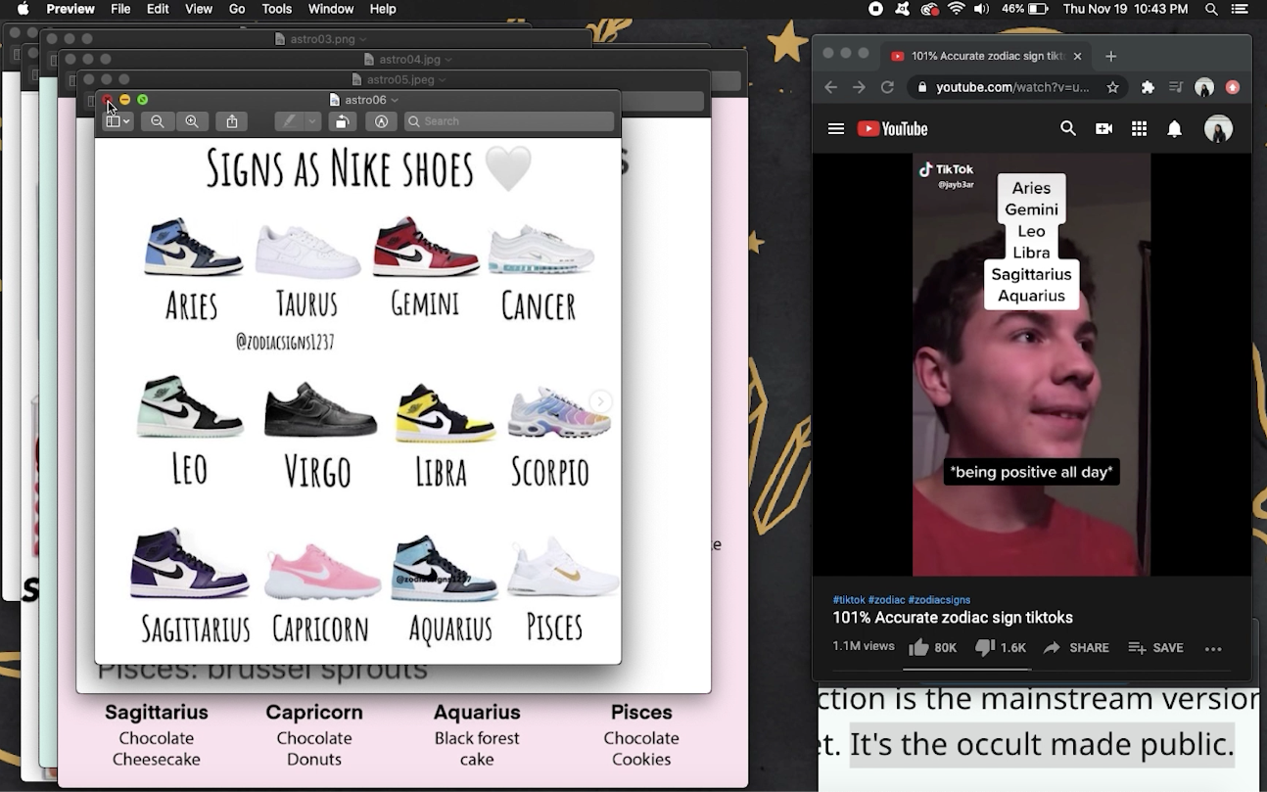
Task: Open the #zodiac hashtag link
Action: tap(886, 600)
